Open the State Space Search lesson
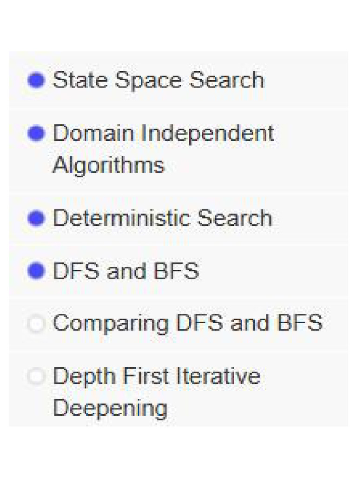Viewport: 357px width, 477px height. pos(158,80)
